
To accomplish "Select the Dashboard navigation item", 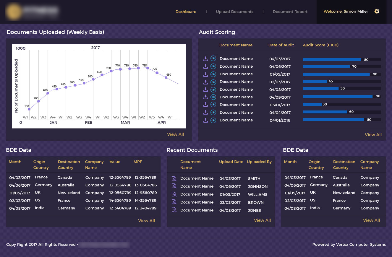I will tap(186, 12).
